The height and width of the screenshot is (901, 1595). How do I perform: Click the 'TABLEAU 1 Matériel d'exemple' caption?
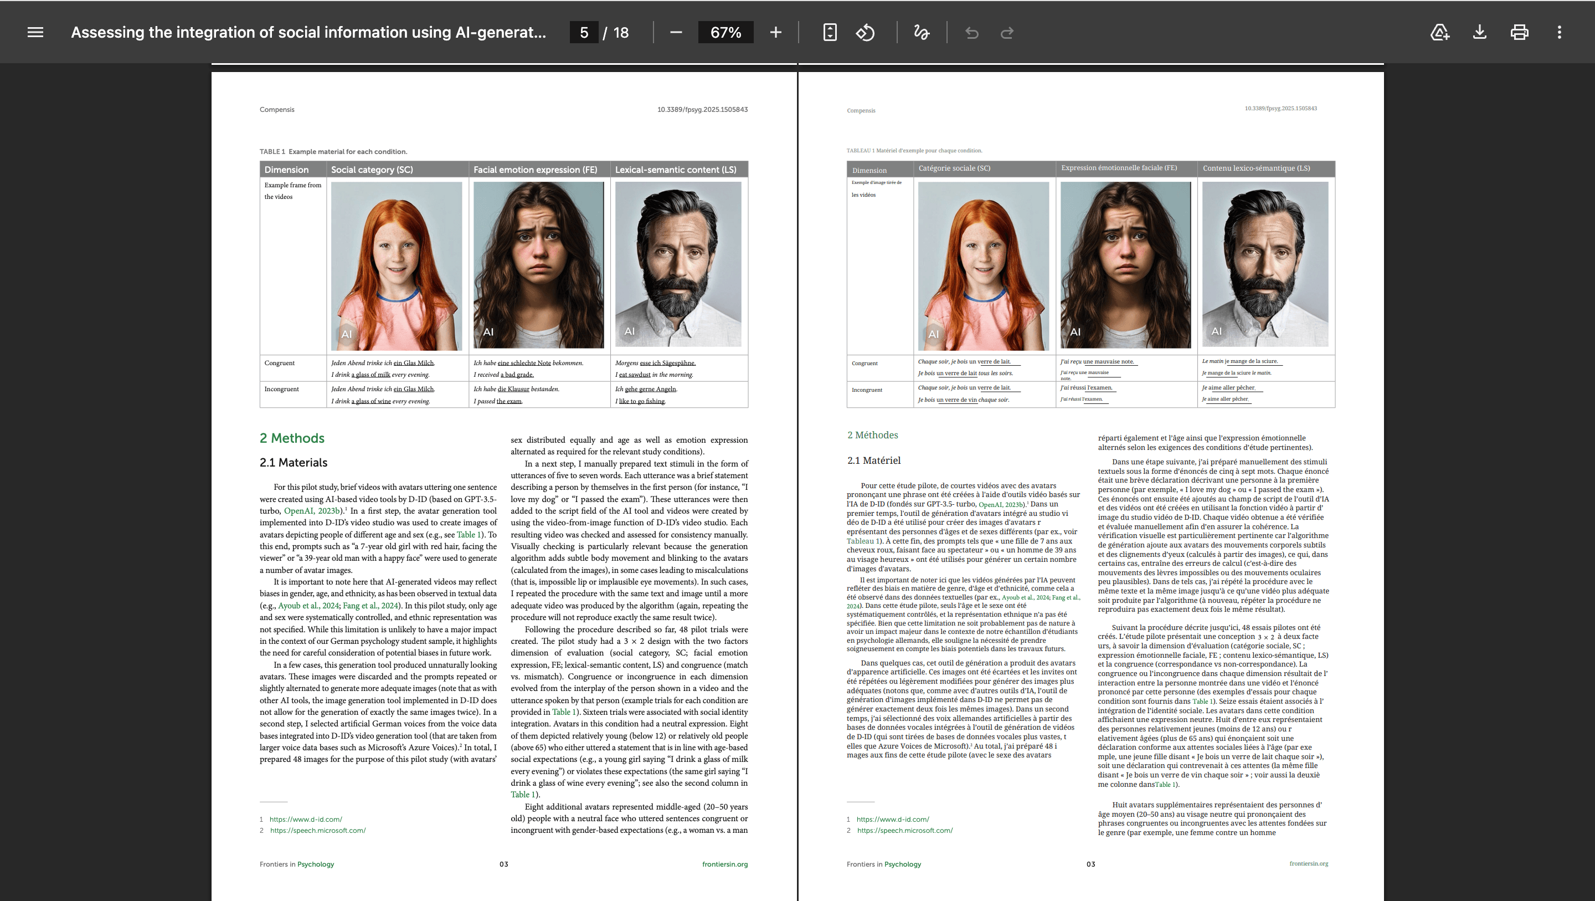pos(914,151)
